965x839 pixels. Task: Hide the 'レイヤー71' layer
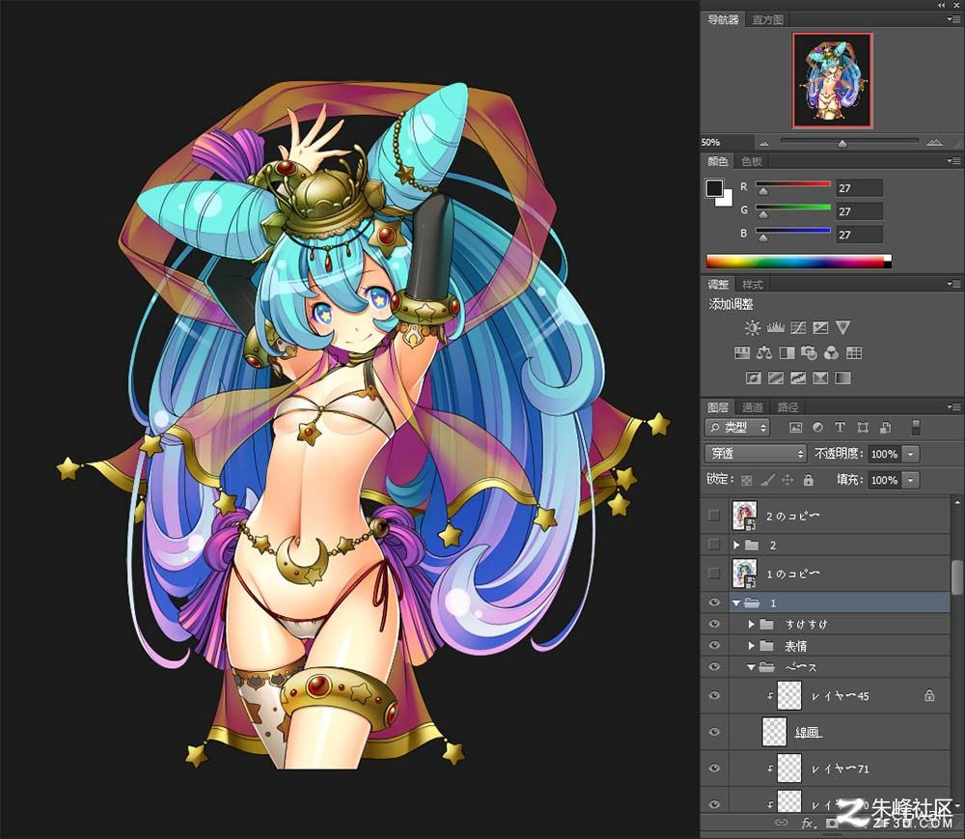(x=714, y=769)
